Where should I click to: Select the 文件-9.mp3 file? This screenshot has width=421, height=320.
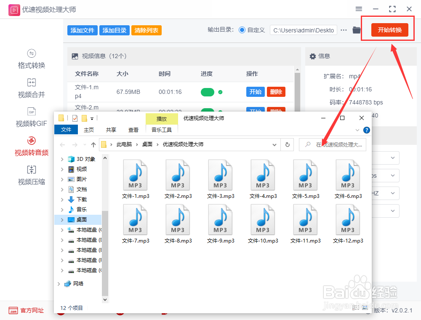click(221, 224)
